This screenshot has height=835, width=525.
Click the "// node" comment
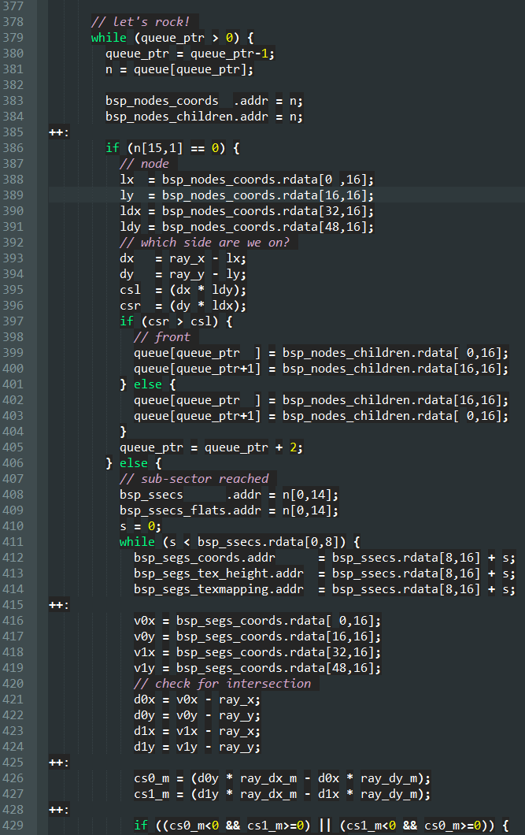click(x=144, y=164)
